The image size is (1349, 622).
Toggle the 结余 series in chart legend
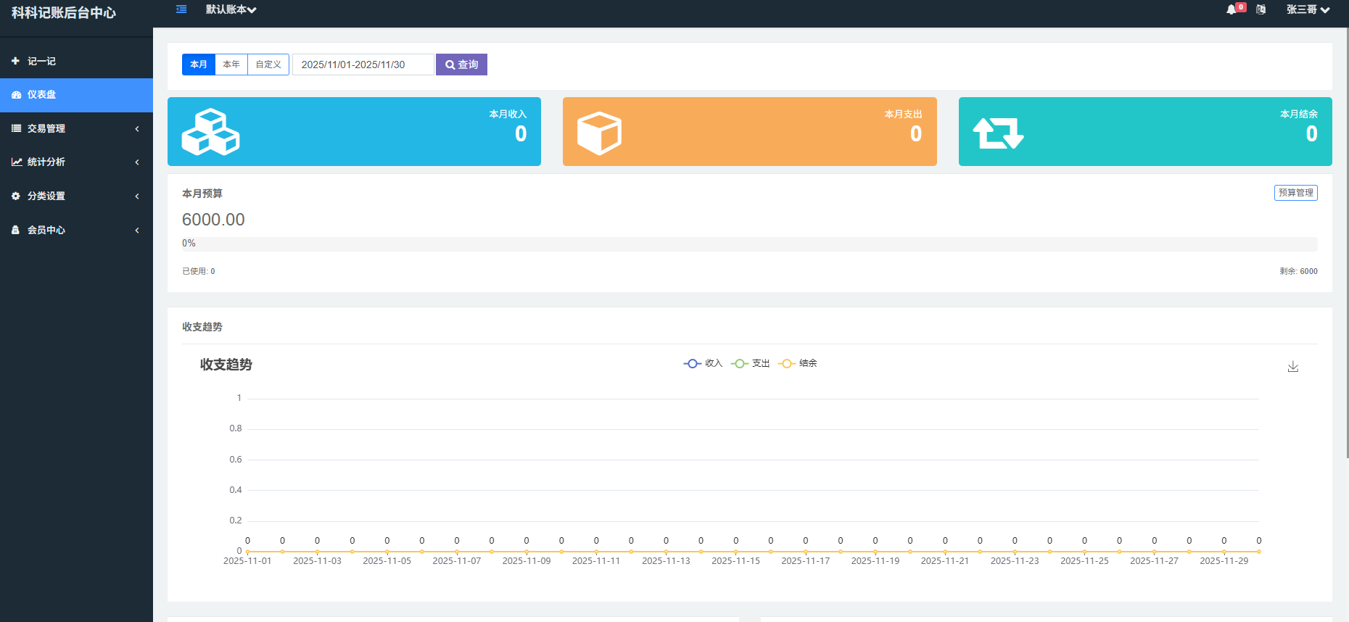(797, 363)
